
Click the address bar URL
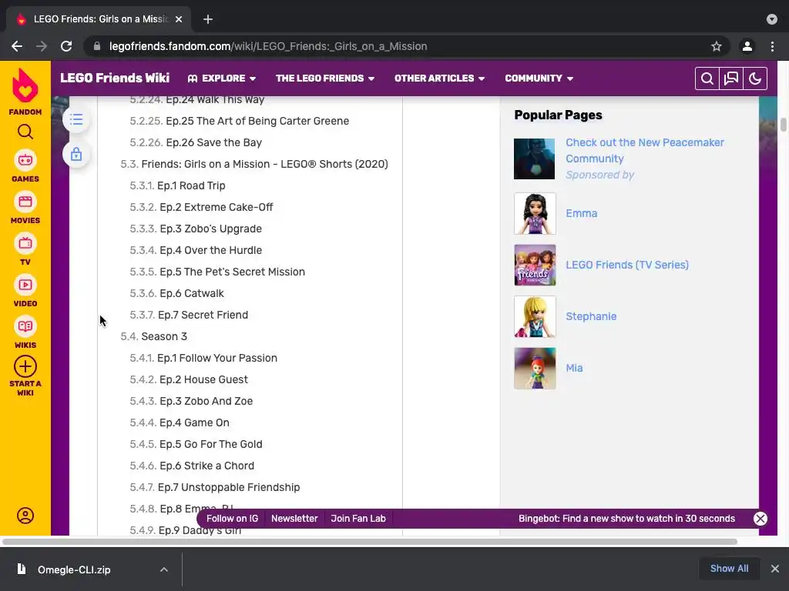point(268,46)
